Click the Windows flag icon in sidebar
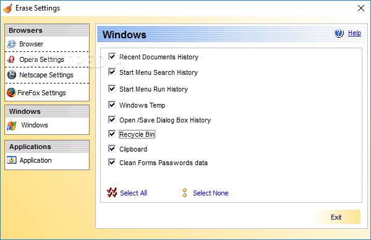The height and width of the screenshot is (240, 371). 12,126
